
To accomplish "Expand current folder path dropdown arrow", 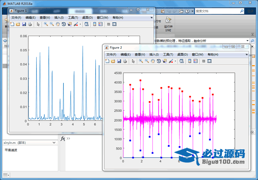I will click(x=247, y=41).
